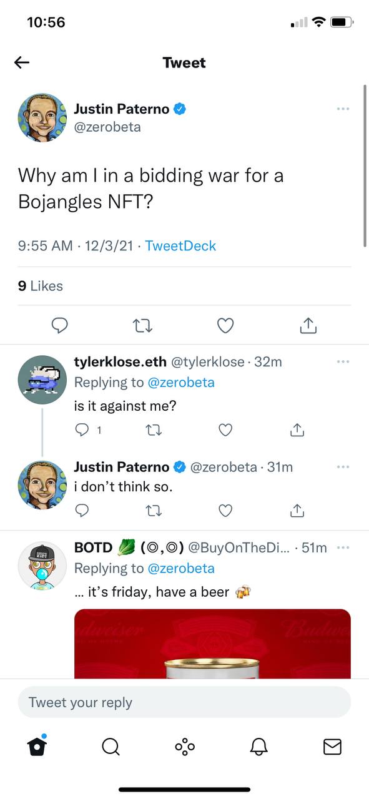This screenshot has height=799, width=369.
Task: Open more options on tylerklose.eth reply
Action: click(x=343, y=361)
